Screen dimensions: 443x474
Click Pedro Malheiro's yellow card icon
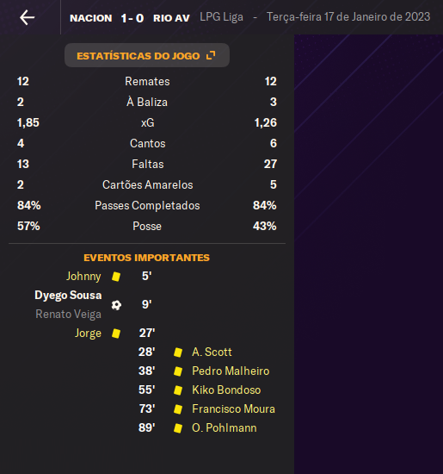click(178, 371)
